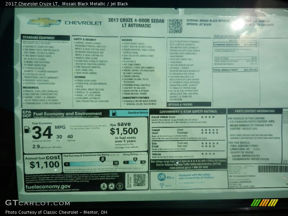Click the SAFETY & SECURITY heading
This screenshot has width=288, height=216.
tap(85, 40)
